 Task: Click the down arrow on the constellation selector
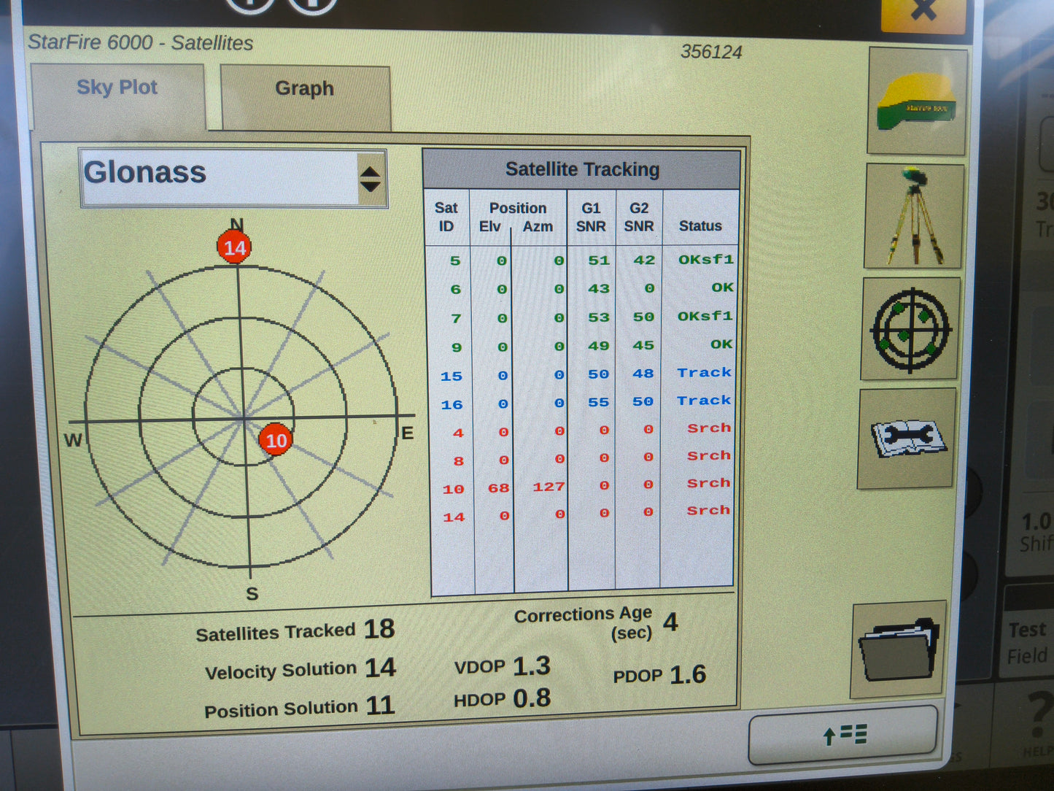click(371, 188)
